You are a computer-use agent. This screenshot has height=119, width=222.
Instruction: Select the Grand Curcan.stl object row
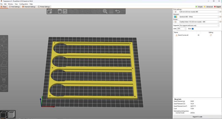coord(197,35)
